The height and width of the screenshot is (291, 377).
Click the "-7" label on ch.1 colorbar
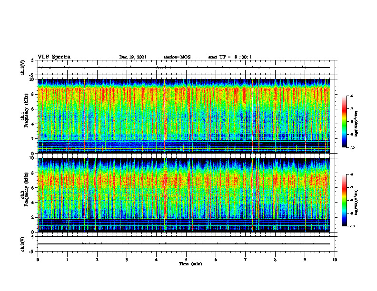(x=351, y=109)
